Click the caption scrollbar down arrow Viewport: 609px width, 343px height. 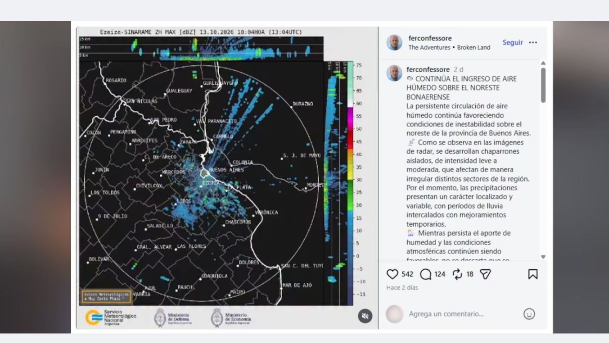pyautogui.click(x=543, y=257)
